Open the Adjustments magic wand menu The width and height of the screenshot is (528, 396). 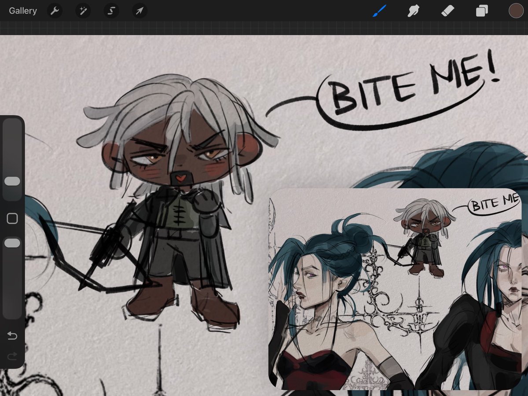[83, 11]
